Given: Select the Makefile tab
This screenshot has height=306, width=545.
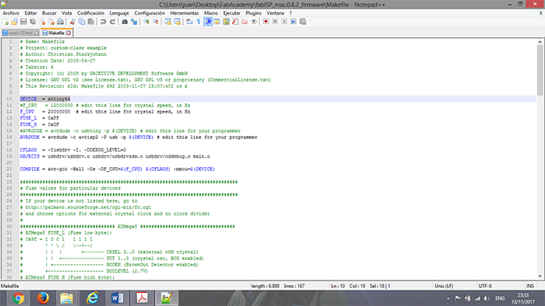Looking at the screenshot, I should (56, 33).
